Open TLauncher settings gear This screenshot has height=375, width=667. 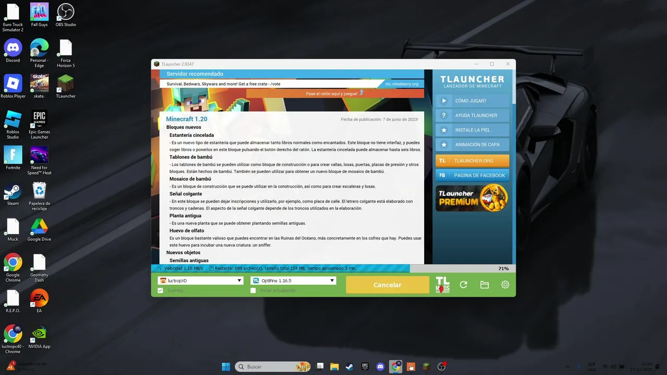(x=505, y=285)
